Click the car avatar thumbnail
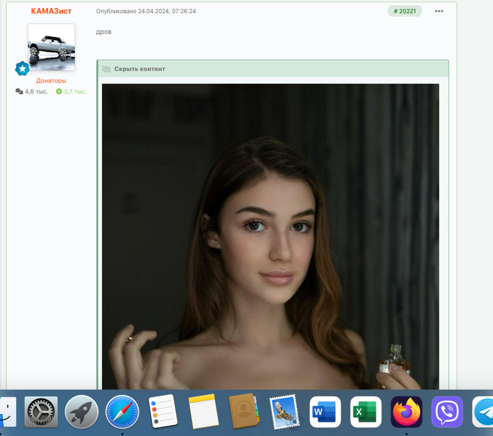This screenshot has height=436, width=493. click(x=51, y=47)
